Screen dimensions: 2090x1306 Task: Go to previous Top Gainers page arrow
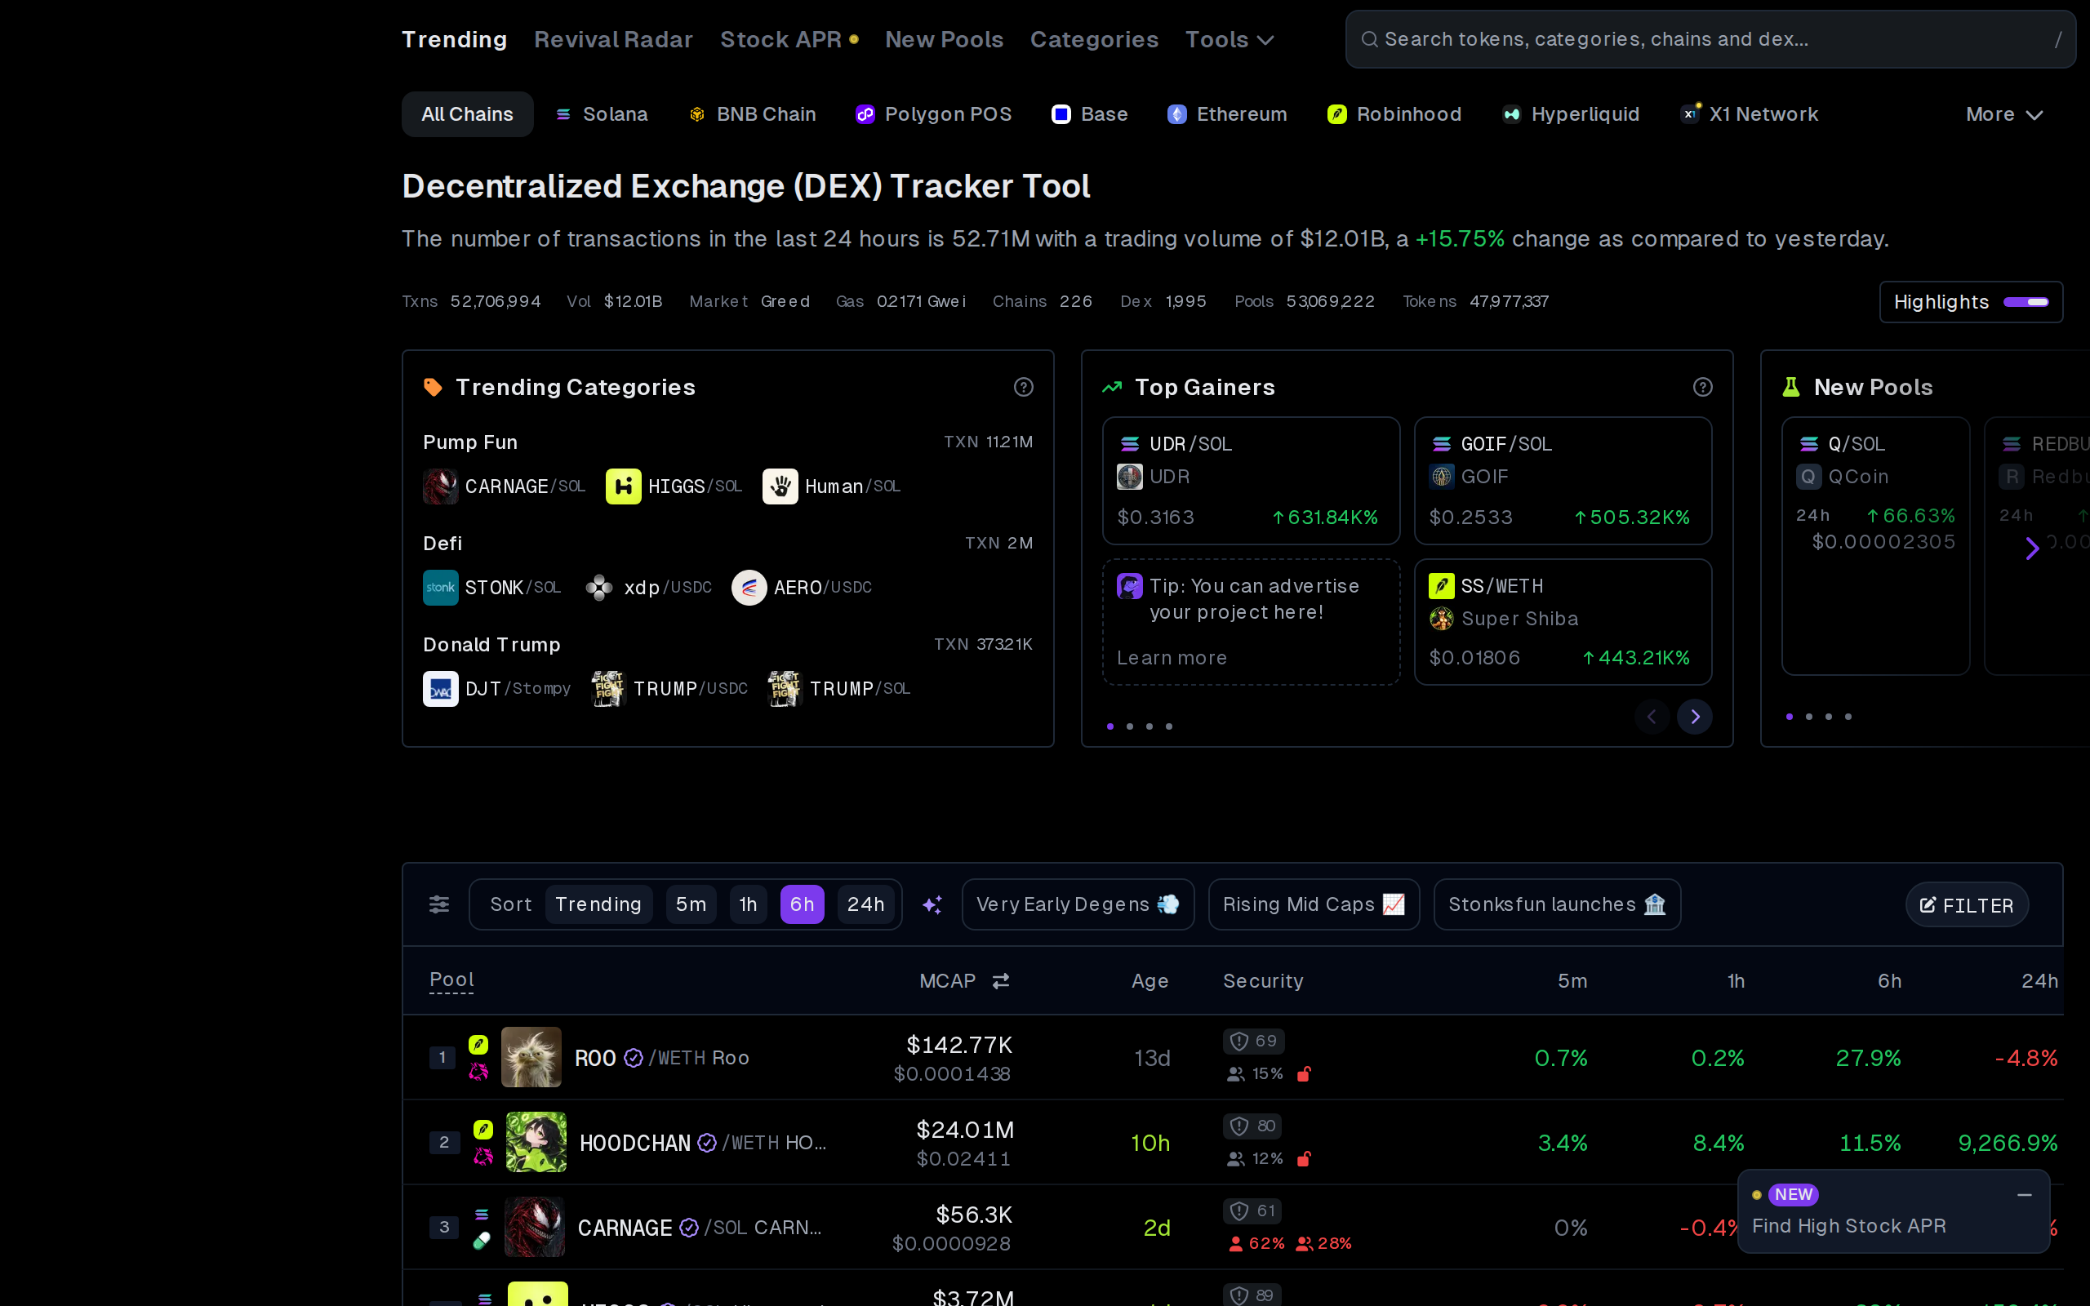click(x=1652, y=716)
